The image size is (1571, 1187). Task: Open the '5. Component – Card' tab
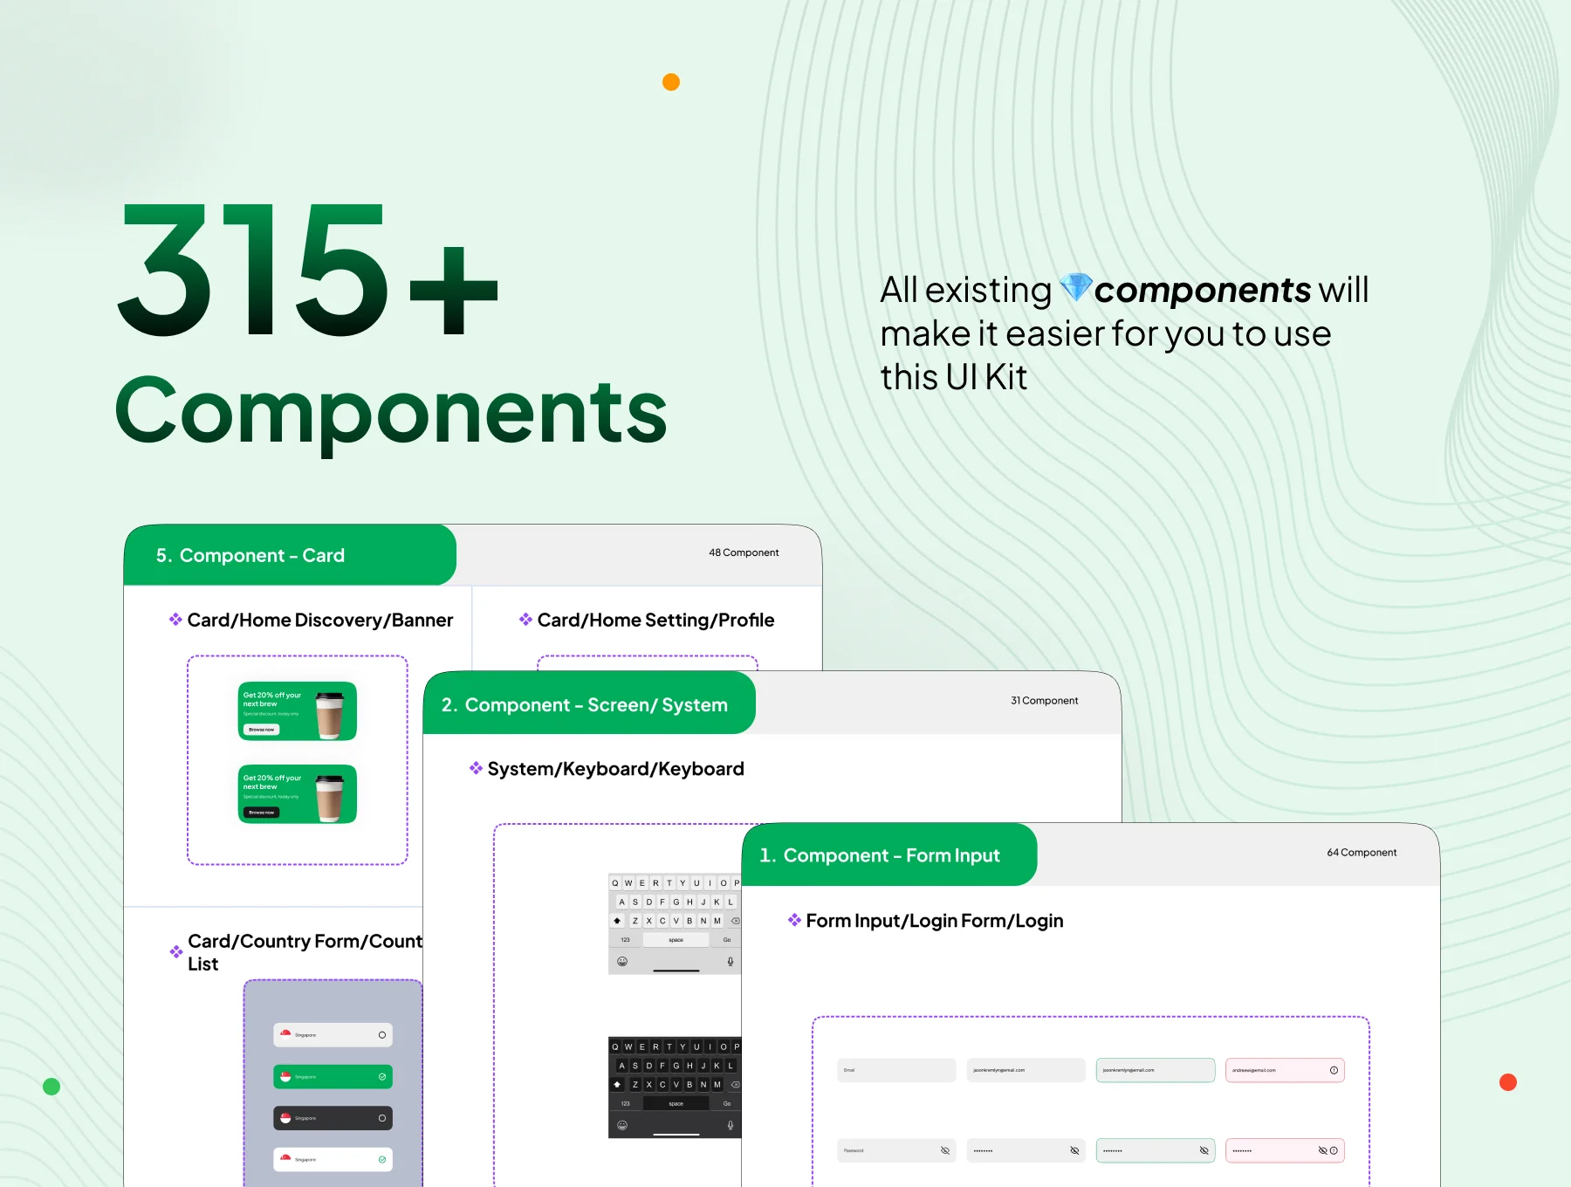290,555
